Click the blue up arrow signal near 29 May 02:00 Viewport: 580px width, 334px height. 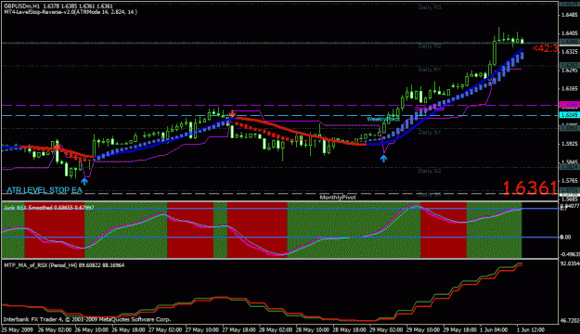pos(383,159)
